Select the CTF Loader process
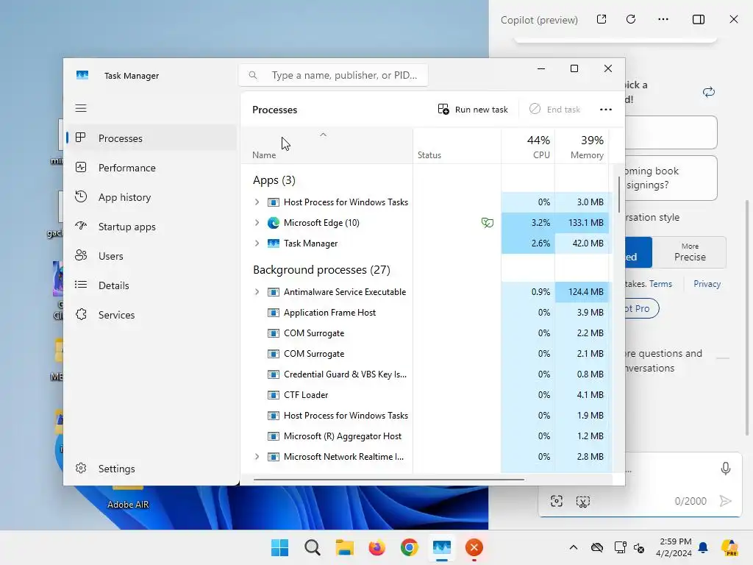The image size is (753, 565). pos(425,395)
